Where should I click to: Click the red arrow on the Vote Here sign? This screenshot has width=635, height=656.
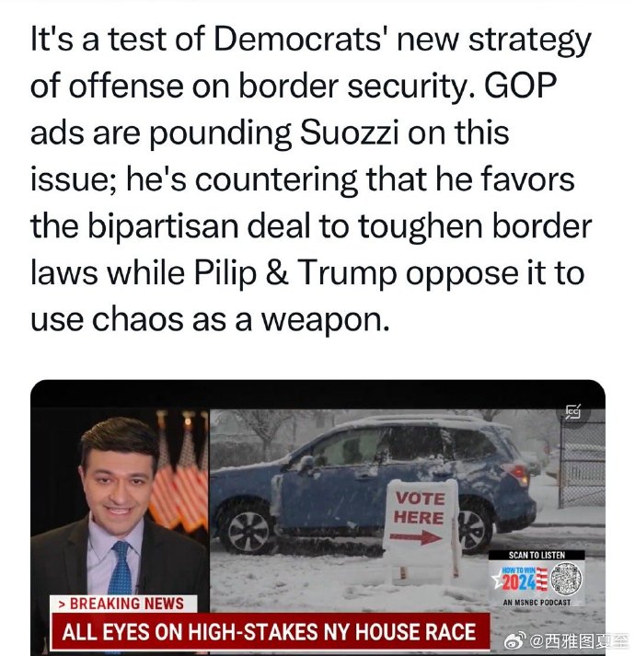[415, 536]
